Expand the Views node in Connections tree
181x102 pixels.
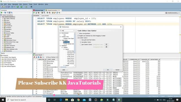[3, 20]
